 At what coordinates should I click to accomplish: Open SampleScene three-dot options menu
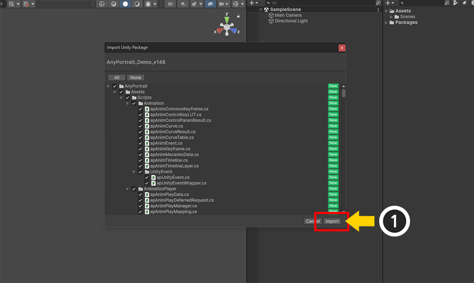tap(378, 9)
